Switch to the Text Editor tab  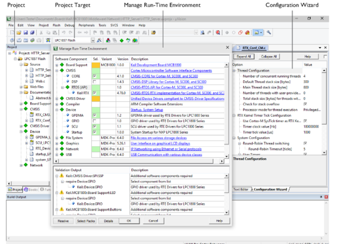point(241,190)
